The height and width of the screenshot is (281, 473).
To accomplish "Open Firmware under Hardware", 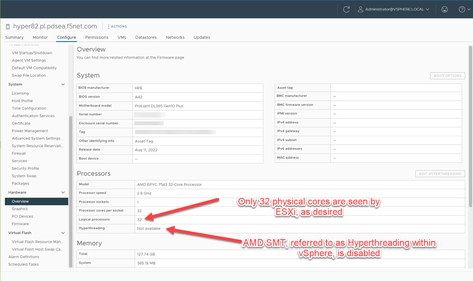I will click(x=20, y=224).
